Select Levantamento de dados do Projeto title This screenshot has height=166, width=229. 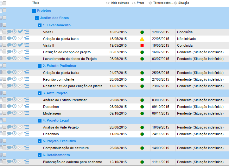(70, 59)
